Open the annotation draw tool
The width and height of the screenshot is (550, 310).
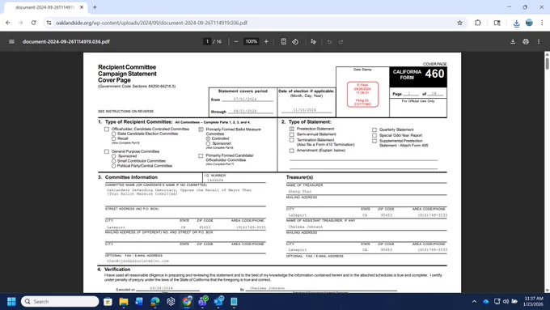pos(313,41)
